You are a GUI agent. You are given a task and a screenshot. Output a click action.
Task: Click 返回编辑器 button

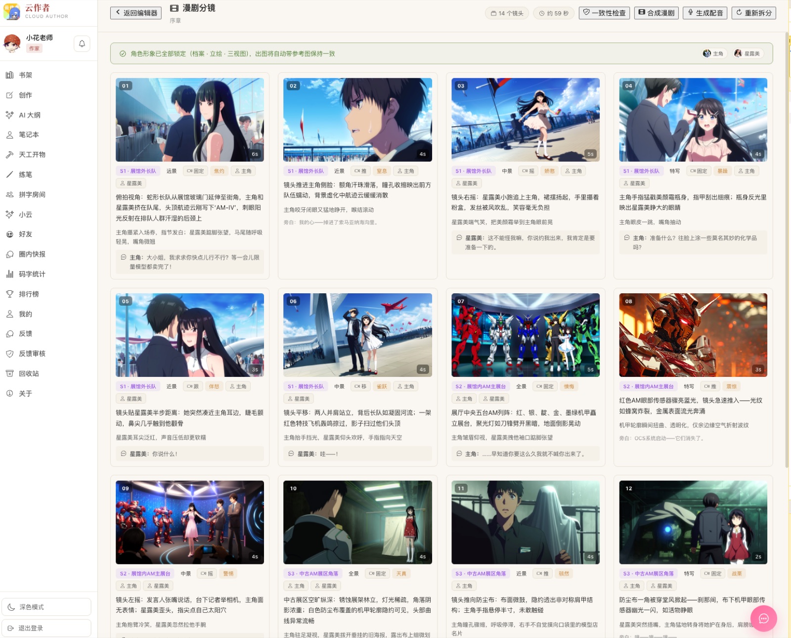tap(136, 13)
